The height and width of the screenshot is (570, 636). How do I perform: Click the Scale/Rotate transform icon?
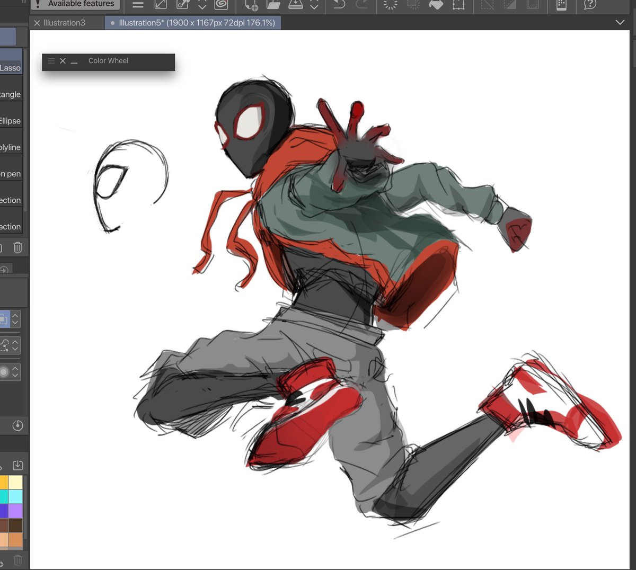pos(458,5)
